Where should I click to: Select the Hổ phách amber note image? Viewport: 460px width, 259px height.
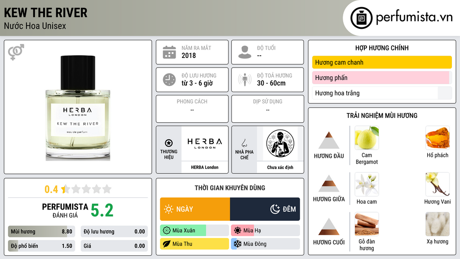click(438, 138)
